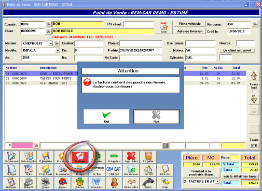Screen dimensions: 262x191
Task: Click the Qté Com box with green arrow icon
Action: pos(80,183)
